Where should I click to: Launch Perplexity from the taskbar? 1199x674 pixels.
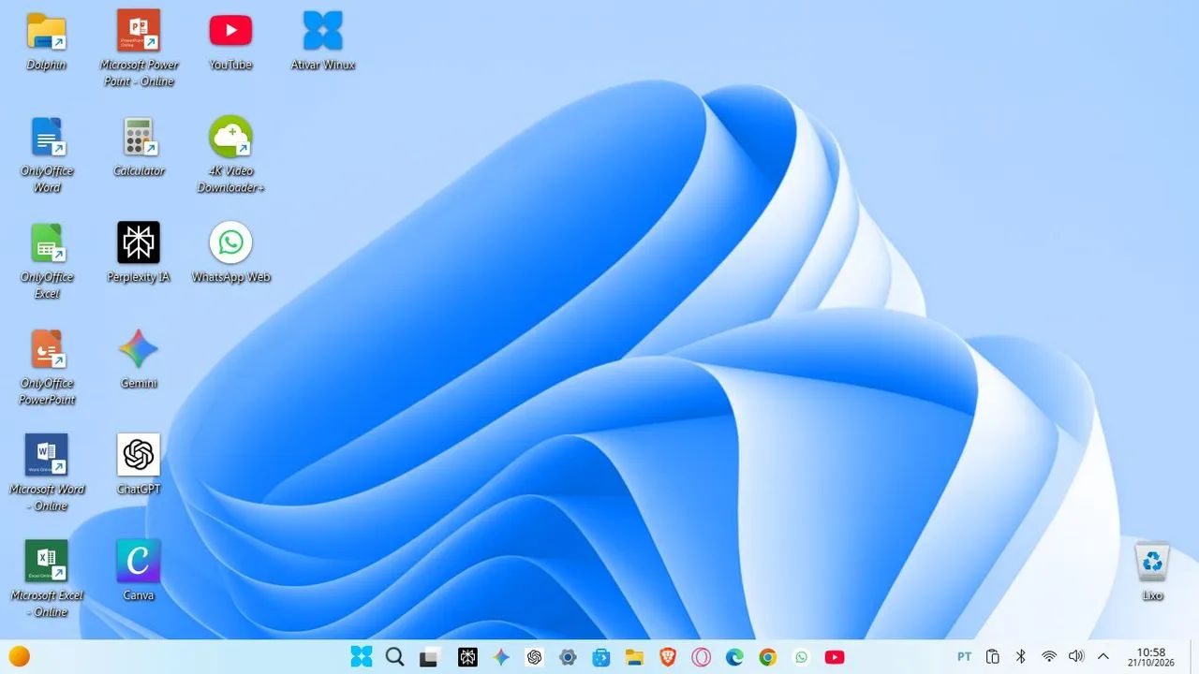point(467,657)
